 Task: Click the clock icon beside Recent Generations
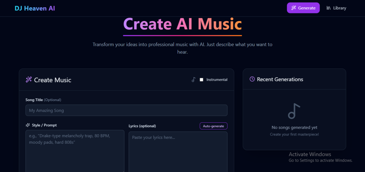click(x=252, y=79)
